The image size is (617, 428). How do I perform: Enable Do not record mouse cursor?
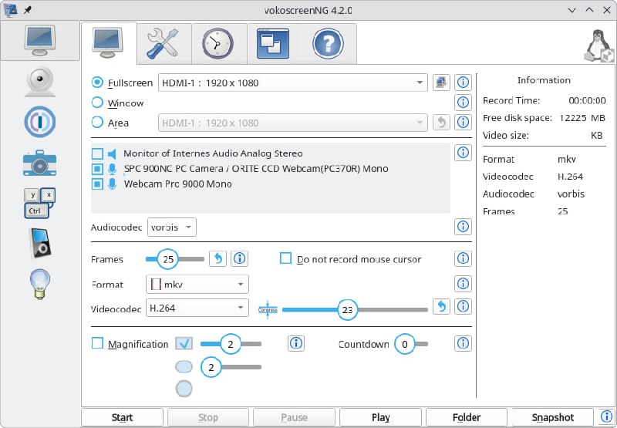286,259
